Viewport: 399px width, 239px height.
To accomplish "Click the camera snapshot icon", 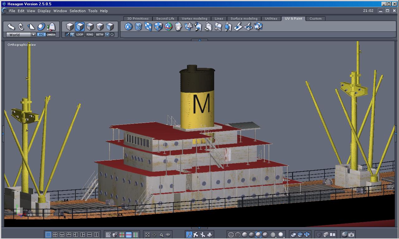I will 351,235.
